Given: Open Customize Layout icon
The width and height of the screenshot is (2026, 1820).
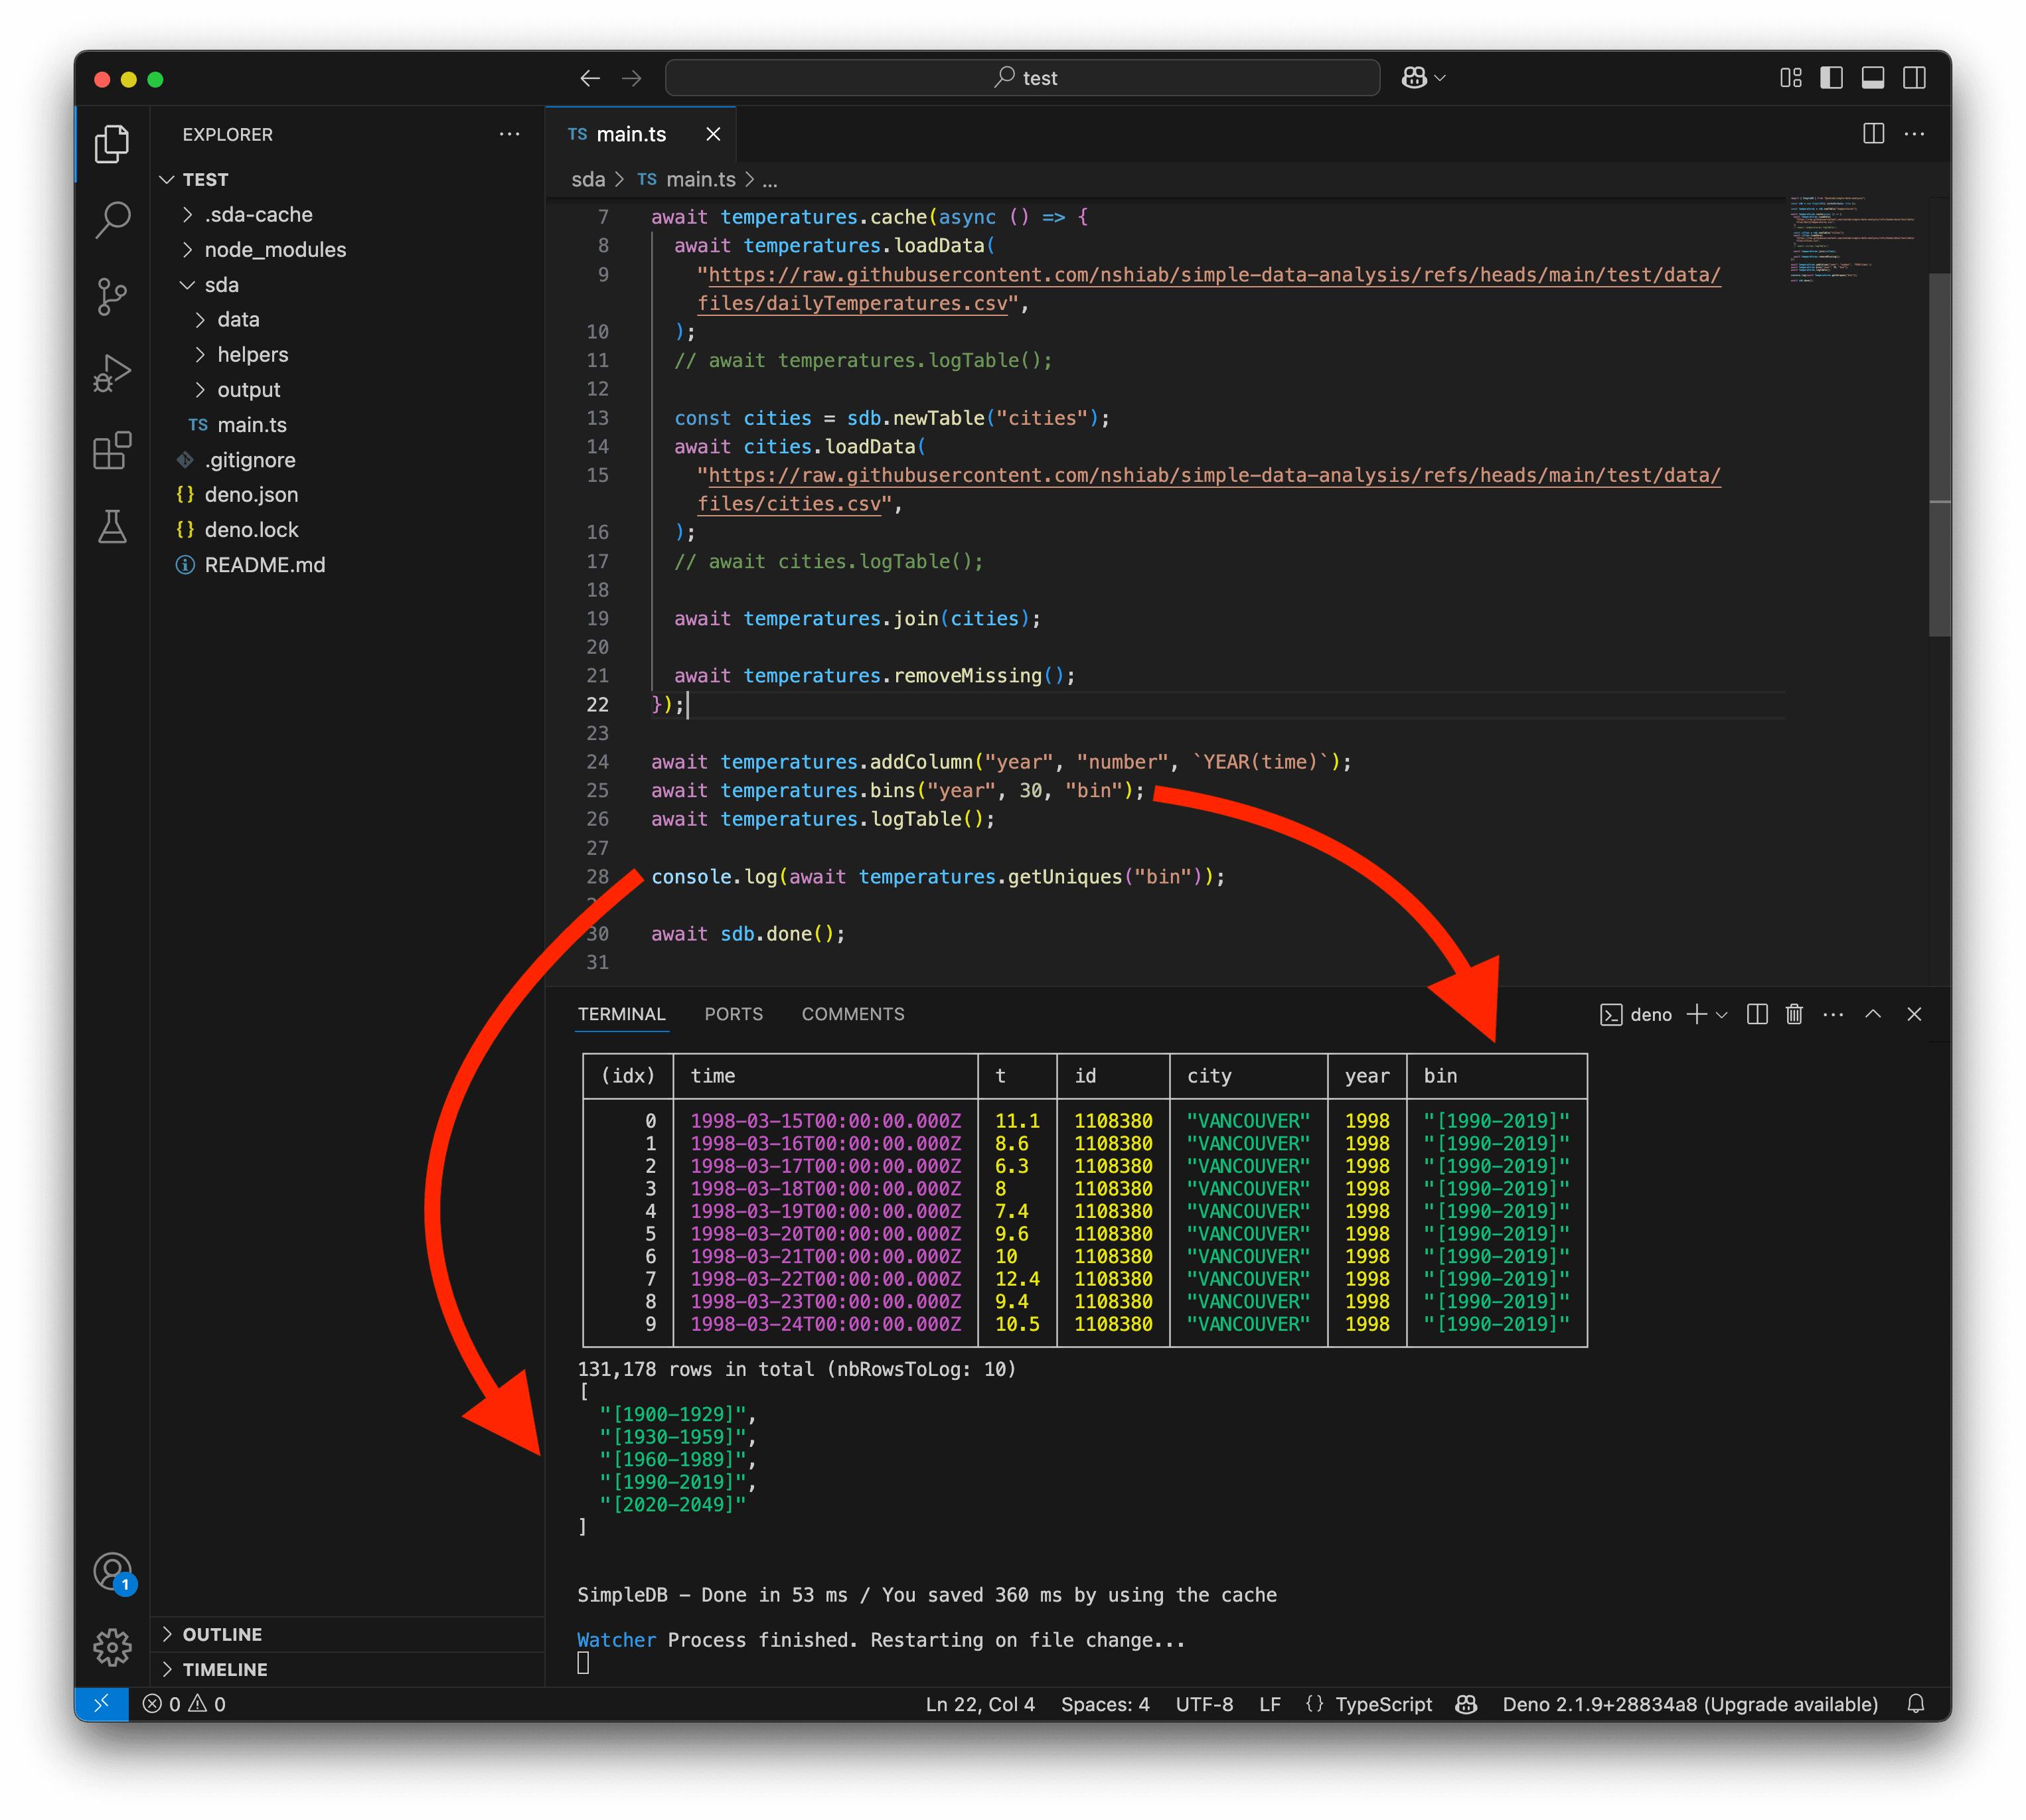Looking at the screenshot, I should 1791,78.
